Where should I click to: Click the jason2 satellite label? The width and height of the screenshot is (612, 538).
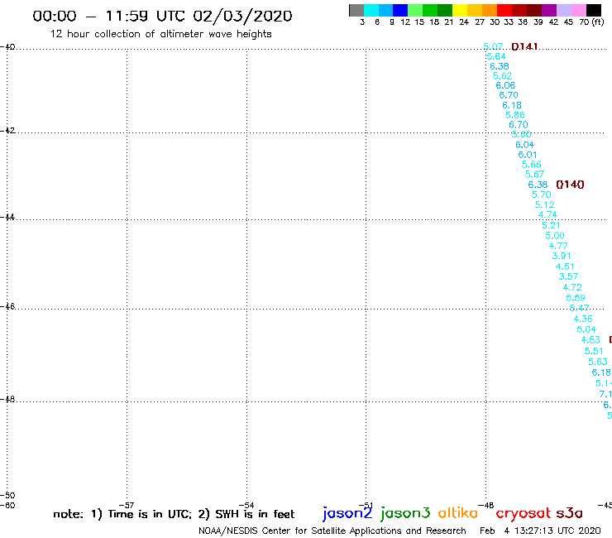(x=347, y=513)
